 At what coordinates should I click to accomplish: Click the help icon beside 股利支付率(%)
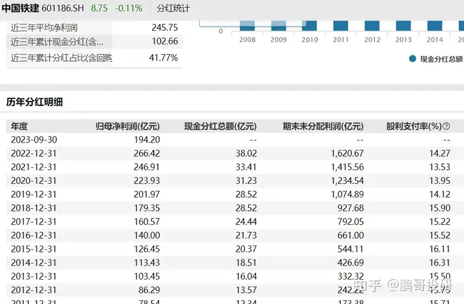(446, 127)
